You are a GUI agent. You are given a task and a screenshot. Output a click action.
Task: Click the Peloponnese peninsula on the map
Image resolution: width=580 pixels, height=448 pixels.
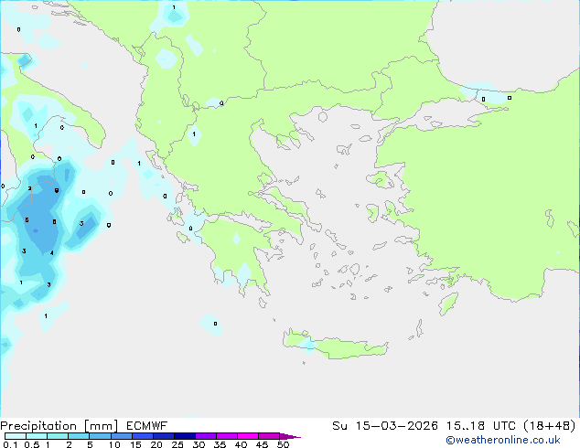[241, 255]
